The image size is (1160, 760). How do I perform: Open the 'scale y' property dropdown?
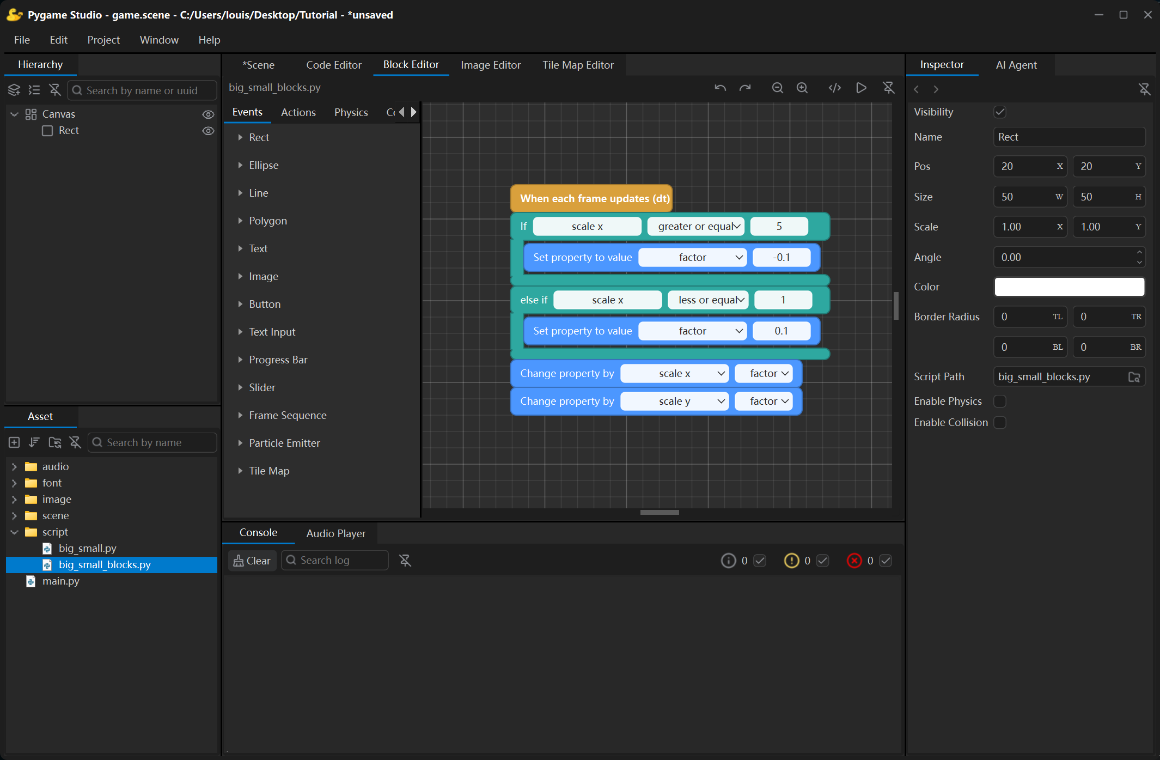(675, 402)
